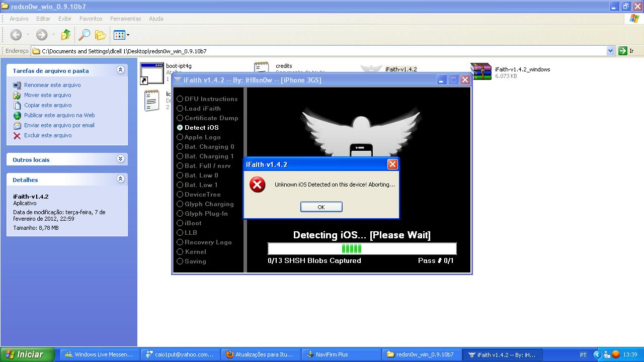Open the Forward button history dropdown
Image resolution: width=644 pixels, height=362 pixels.
pyautogui.click(x=53, y=35)
